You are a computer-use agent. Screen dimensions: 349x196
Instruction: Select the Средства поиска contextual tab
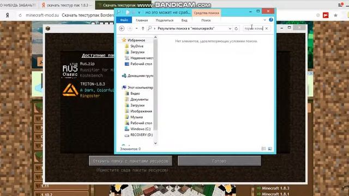pos(206,13)
